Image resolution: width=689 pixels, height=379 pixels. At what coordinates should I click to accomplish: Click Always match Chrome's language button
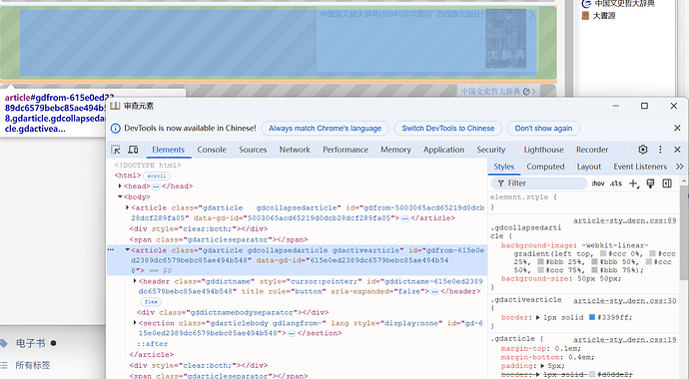coord(326,129)
